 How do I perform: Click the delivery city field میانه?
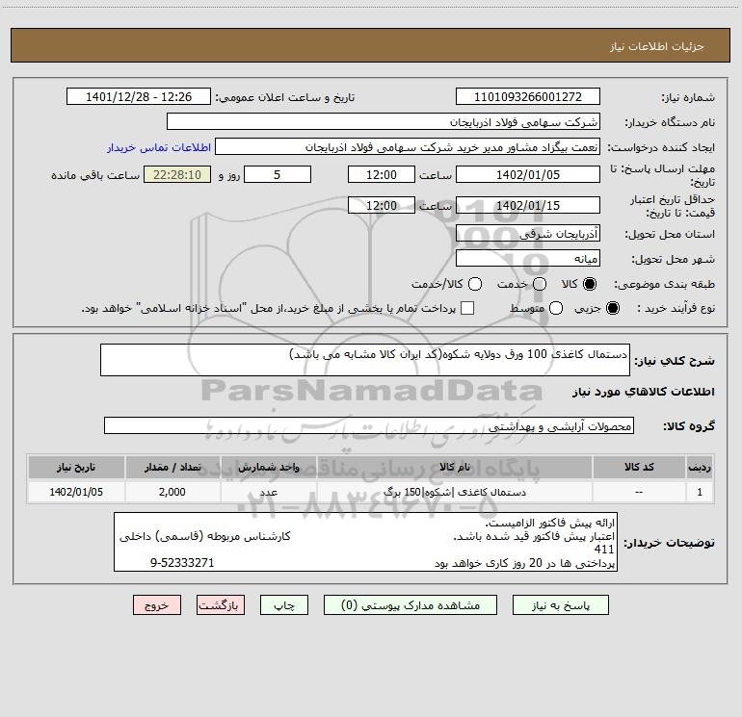coord(528,258)
